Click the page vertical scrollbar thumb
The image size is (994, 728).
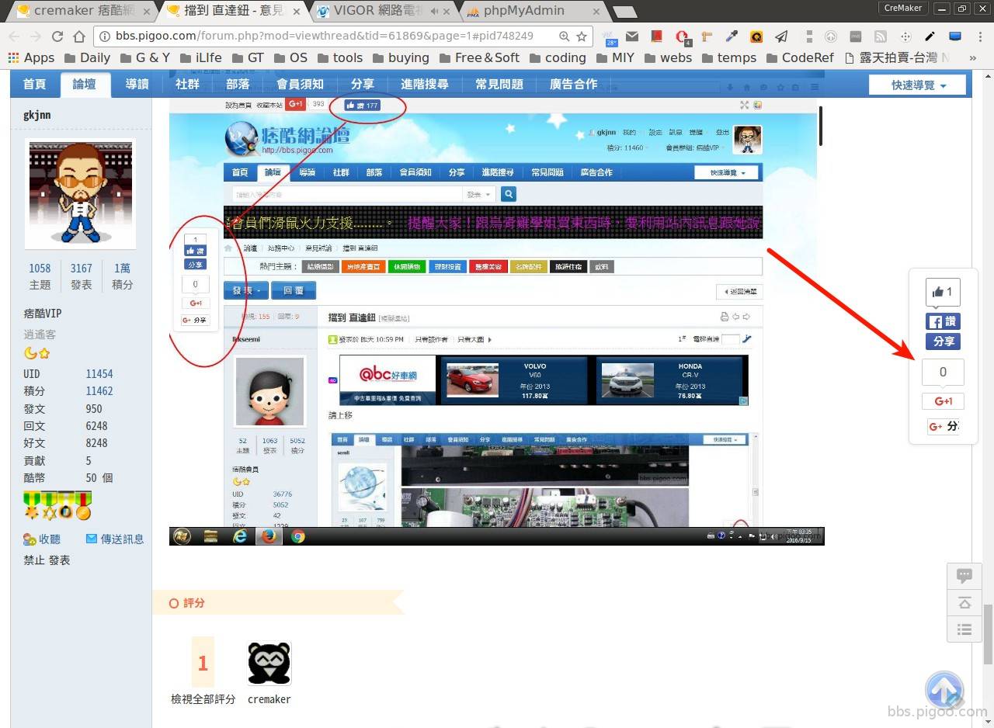[x=988, y=634]
